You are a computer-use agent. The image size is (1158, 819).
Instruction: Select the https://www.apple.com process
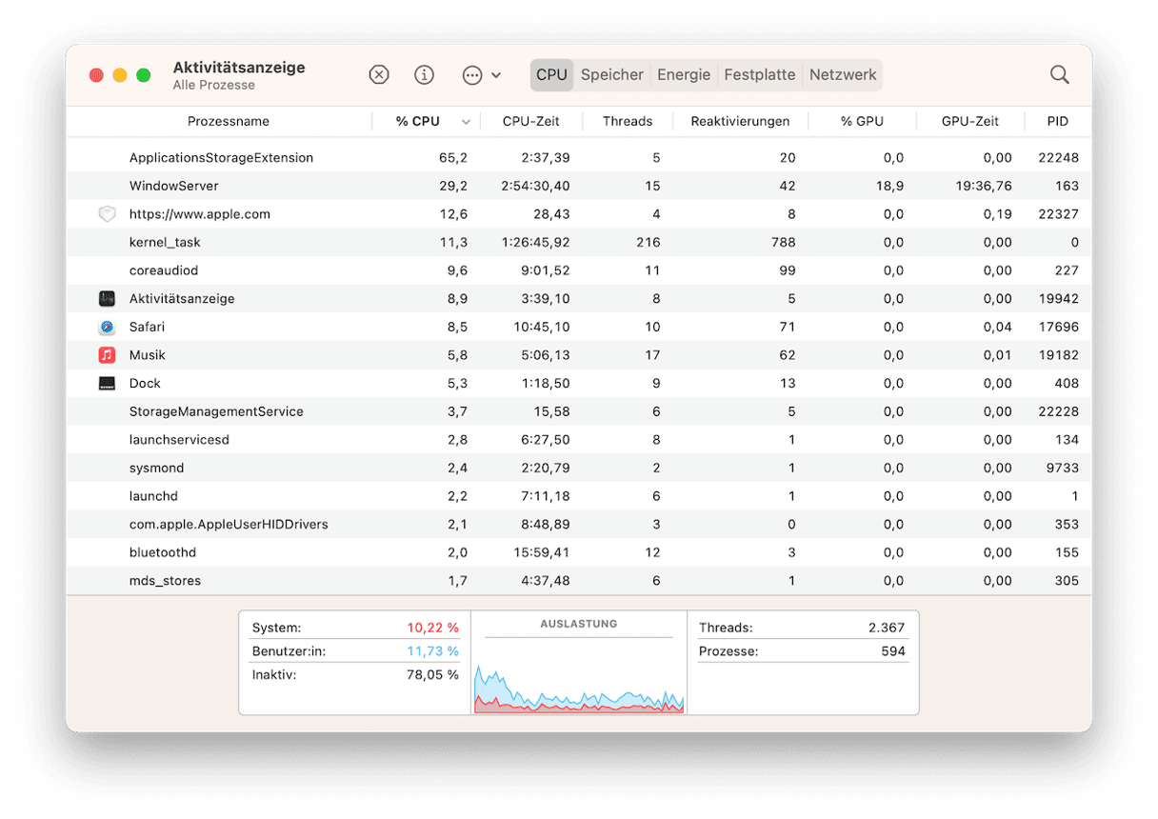pyautogui.click(x=200, y=214)
